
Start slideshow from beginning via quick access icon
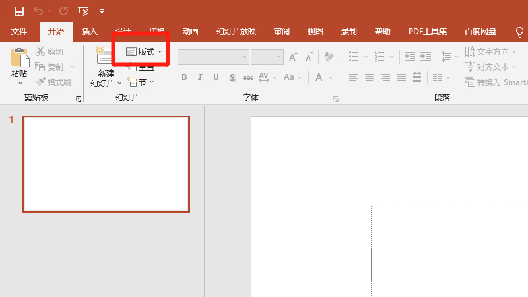point(83,11)
